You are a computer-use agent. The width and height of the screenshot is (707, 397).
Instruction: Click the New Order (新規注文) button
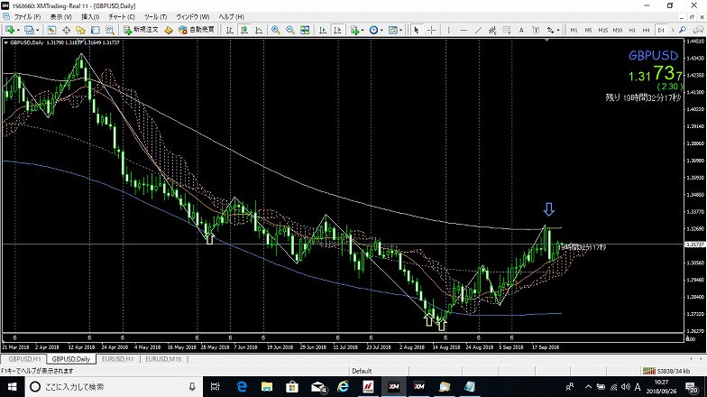click(x=139, y=30)
